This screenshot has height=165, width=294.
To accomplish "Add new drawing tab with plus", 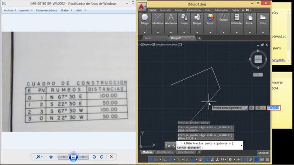I will click(x=199, y=38).
